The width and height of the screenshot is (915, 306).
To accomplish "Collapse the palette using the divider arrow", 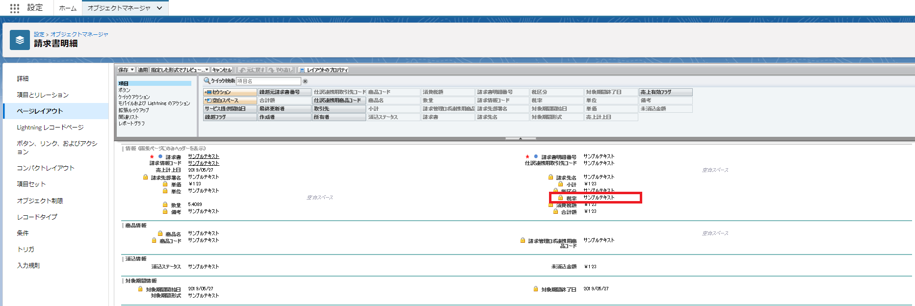I will [x=520, y=139].
